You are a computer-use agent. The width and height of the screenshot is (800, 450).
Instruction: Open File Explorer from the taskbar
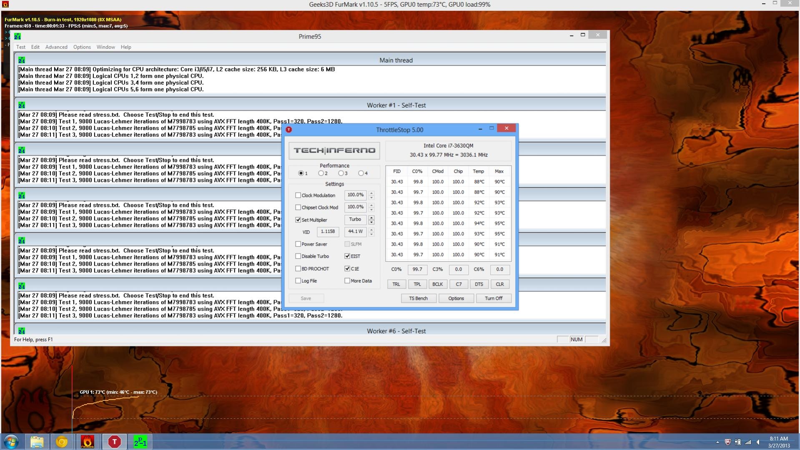click(x=37, y=442)
